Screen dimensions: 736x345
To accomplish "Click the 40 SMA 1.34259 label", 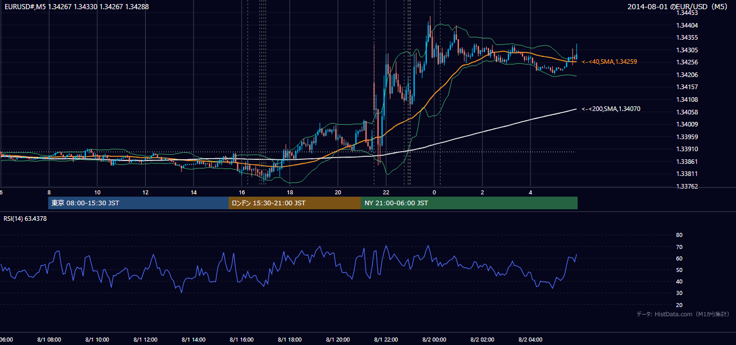I will tap(609, 62).
